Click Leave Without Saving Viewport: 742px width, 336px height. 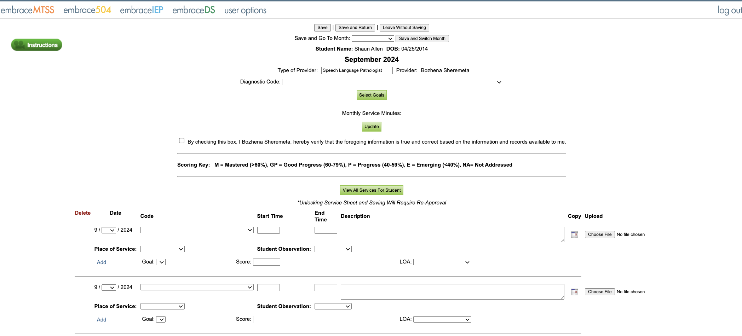(404, 28)
